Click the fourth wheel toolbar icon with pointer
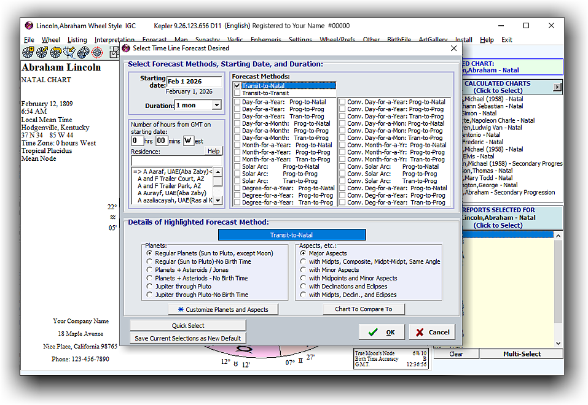 coord(71,53)
